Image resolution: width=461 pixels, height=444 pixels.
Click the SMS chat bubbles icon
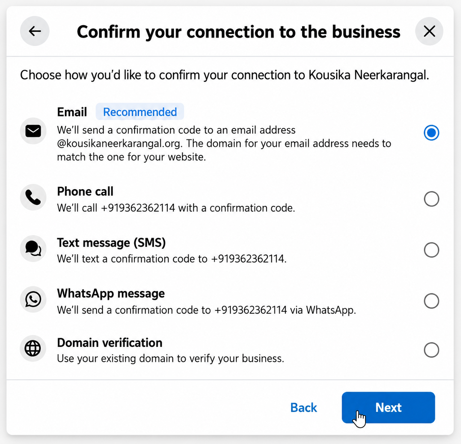(33, 249)
